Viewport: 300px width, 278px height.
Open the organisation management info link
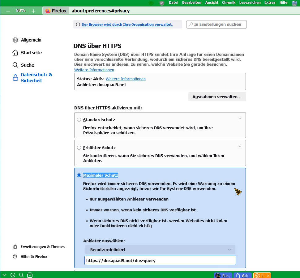127,24
